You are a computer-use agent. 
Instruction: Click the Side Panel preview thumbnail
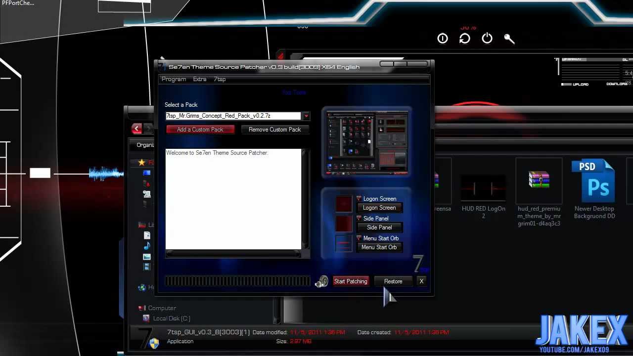(344, 224)
